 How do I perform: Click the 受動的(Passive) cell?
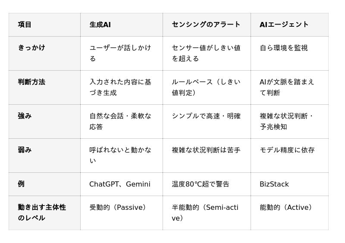coord(122,213)
